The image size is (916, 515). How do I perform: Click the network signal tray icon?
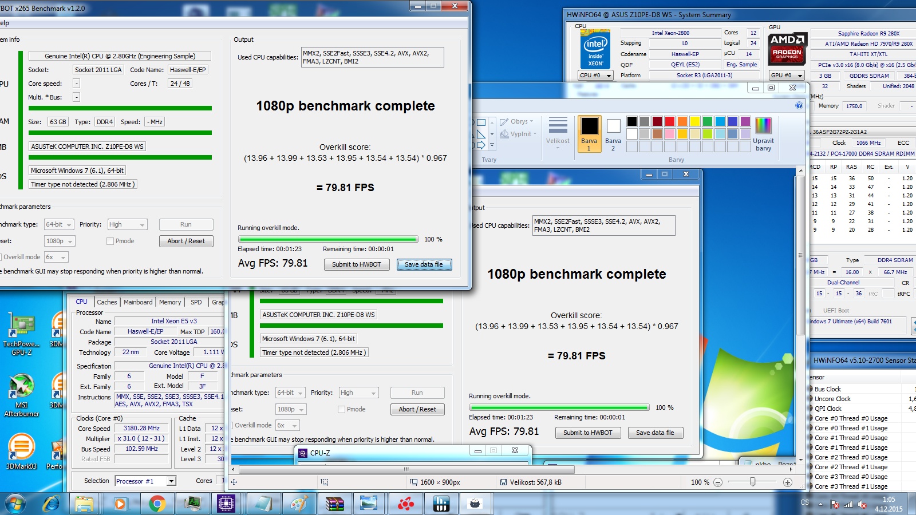[848, 504]
